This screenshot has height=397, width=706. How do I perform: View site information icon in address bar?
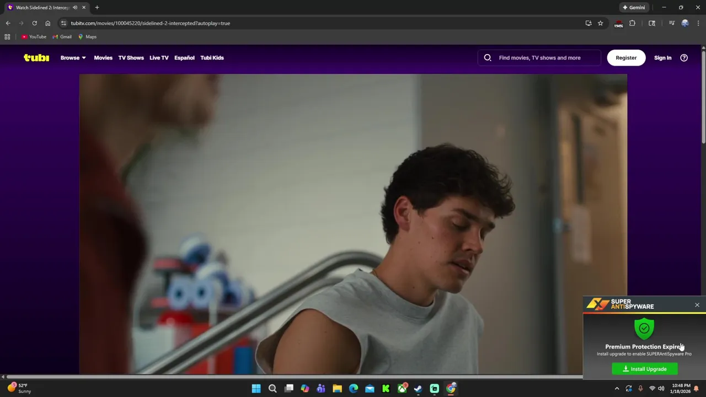[x=63, y=23]
